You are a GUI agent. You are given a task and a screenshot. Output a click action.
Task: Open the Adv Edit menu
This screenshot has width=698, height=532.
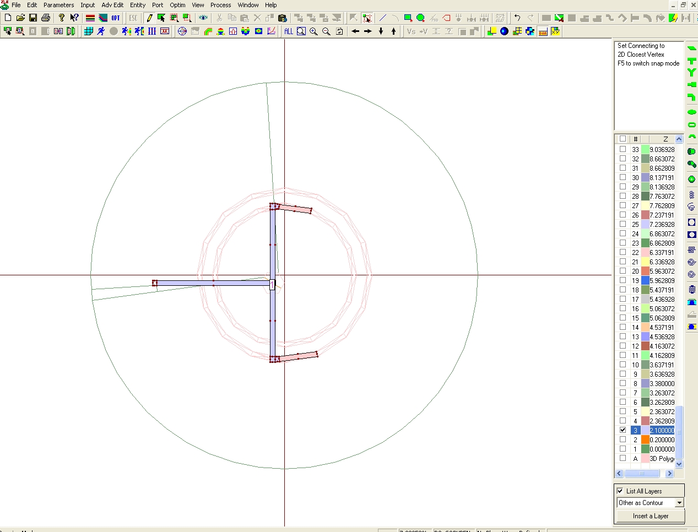point(112,5)
